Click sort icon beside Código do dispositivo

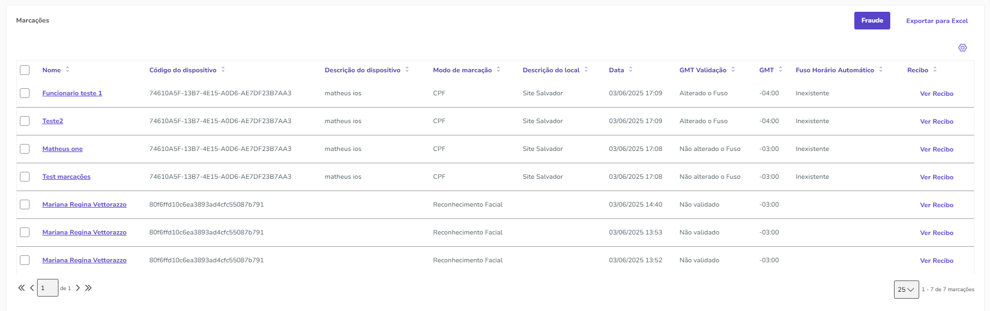[223, 70]
